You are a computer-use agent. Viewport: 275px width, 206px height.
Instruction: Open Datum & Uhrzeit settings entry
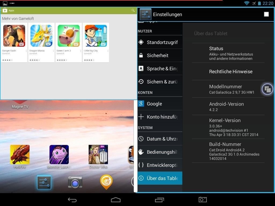(160, 139)
